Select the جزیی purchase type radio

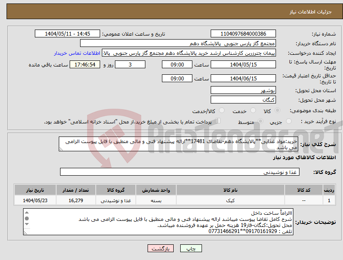(x=289, y=121)
